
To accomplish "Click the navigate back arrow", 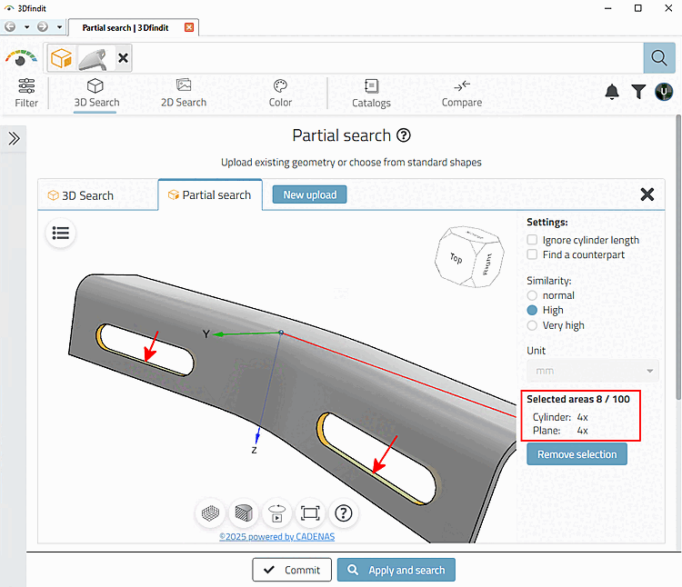I will tap(10, 27).
